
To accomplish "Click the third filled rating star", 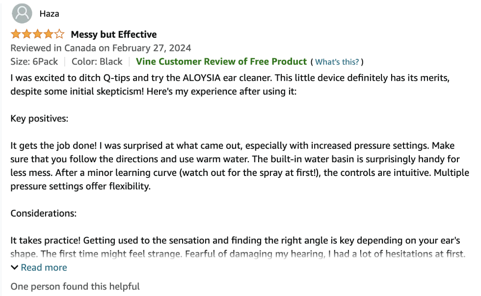I will tap(38, 34).
